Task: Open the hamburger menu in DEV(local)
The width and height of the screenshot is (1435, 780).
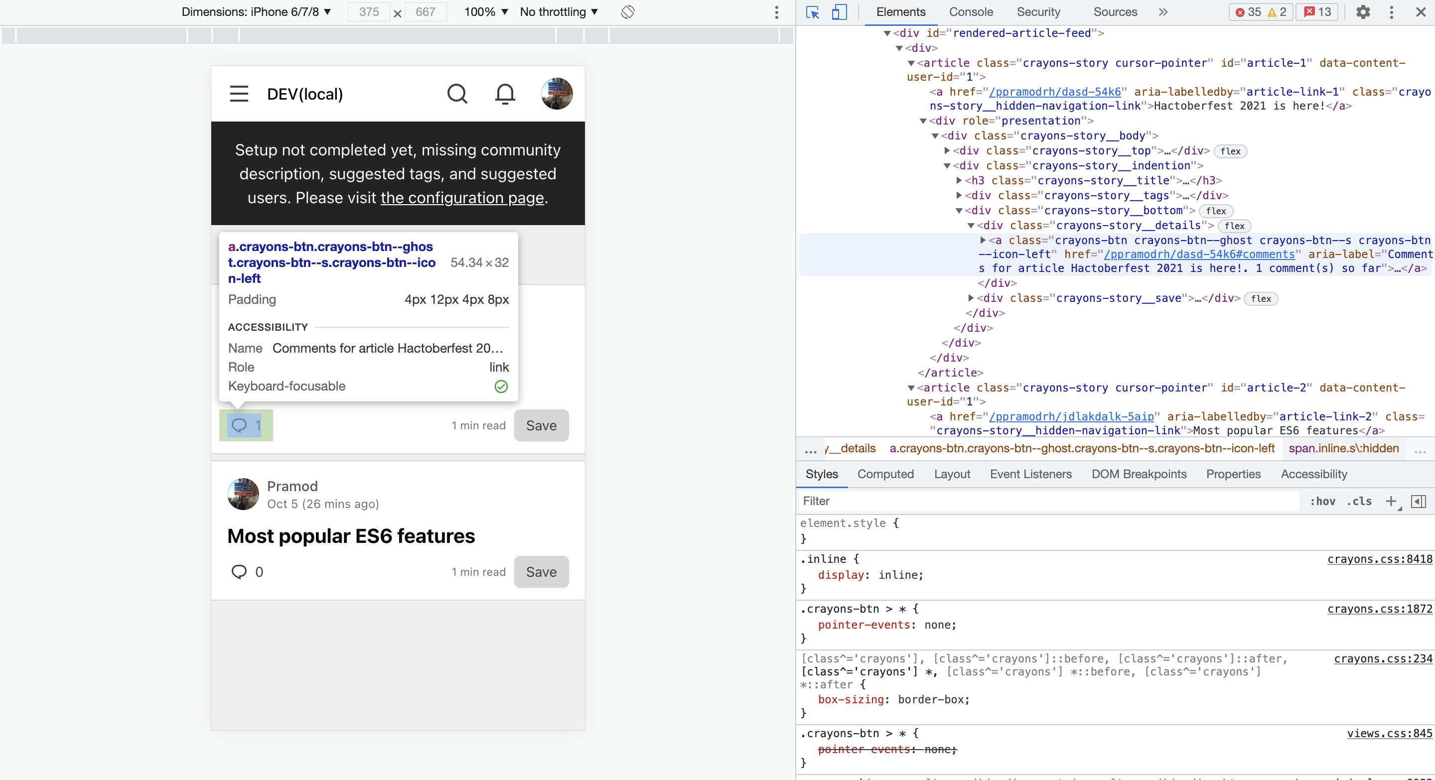Action: click(x=239, y=94)
